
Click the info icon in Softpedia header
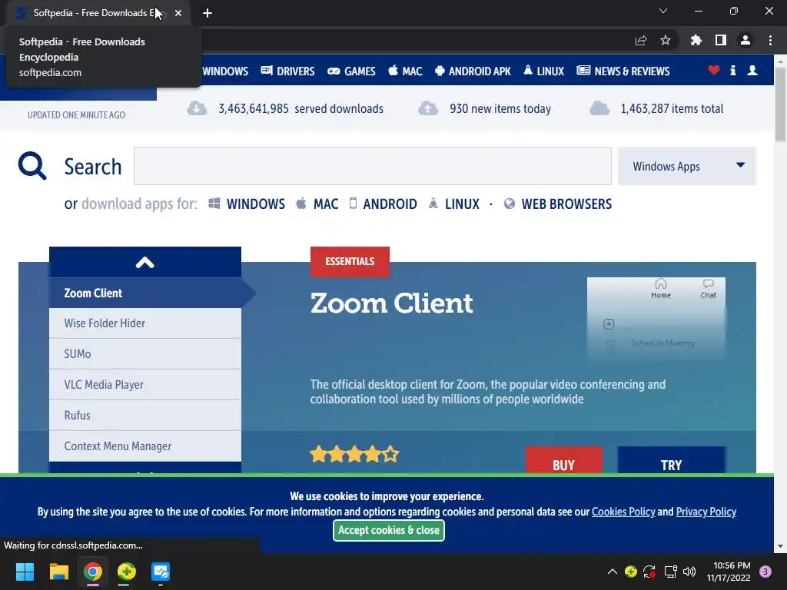(732, 71)
